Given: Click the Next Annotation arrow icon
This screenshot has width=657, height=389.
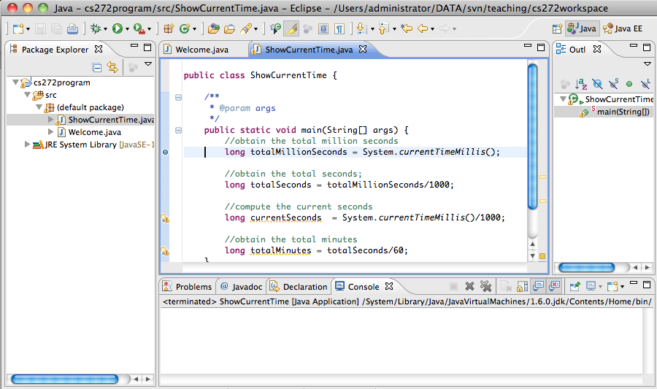Looking at the screenshot, I should pos(361,28).
